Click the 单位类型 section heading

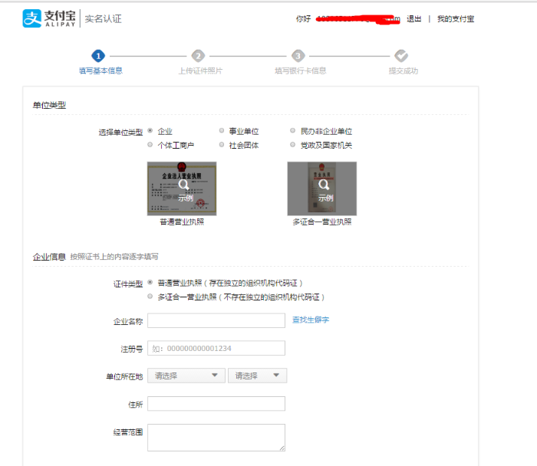(x=49, y=105)
